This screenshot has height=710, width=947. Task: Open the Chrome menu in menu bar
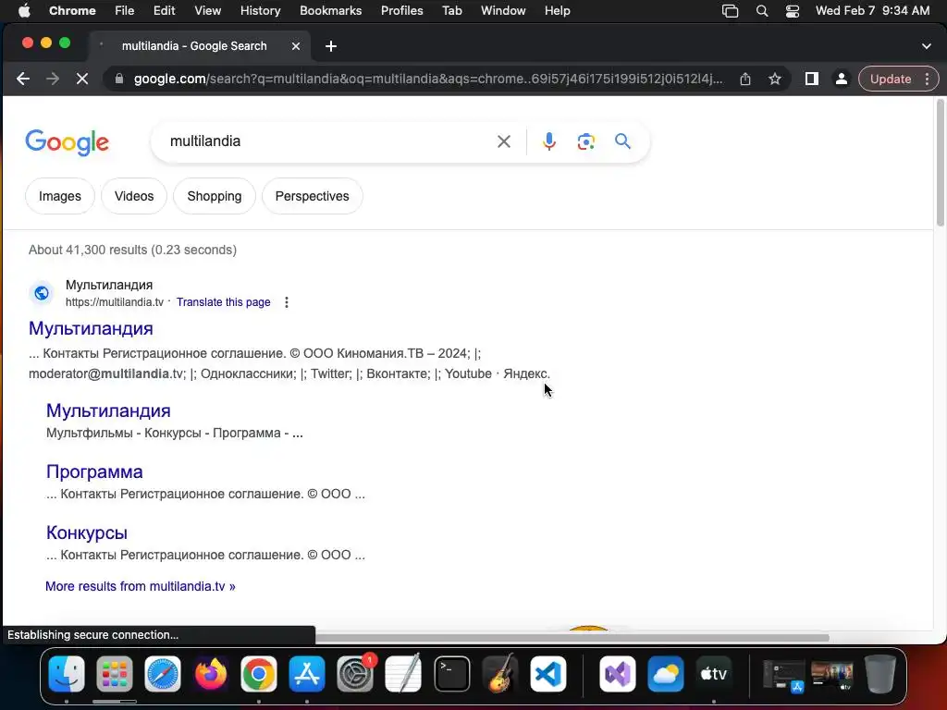[72, 11]
